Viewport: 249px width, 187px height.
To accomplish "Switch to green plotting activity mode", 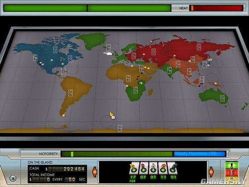I will pos(232,166).
